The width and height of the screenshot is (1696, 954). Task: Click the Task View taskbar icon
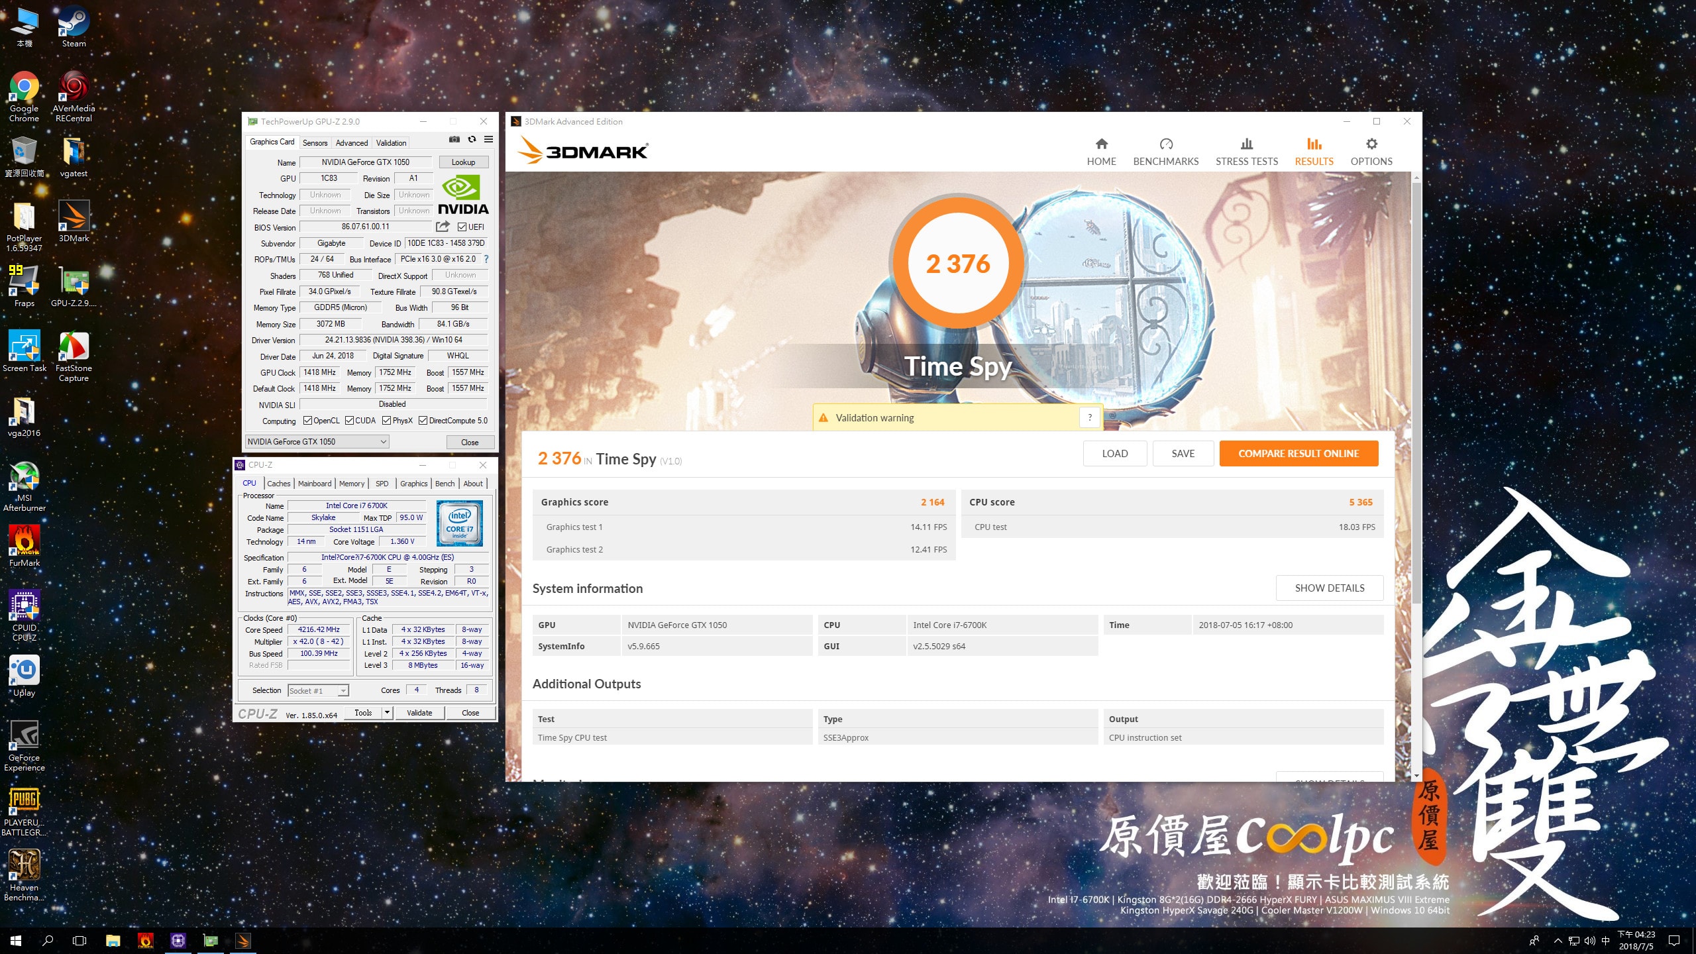click(79, 940)
